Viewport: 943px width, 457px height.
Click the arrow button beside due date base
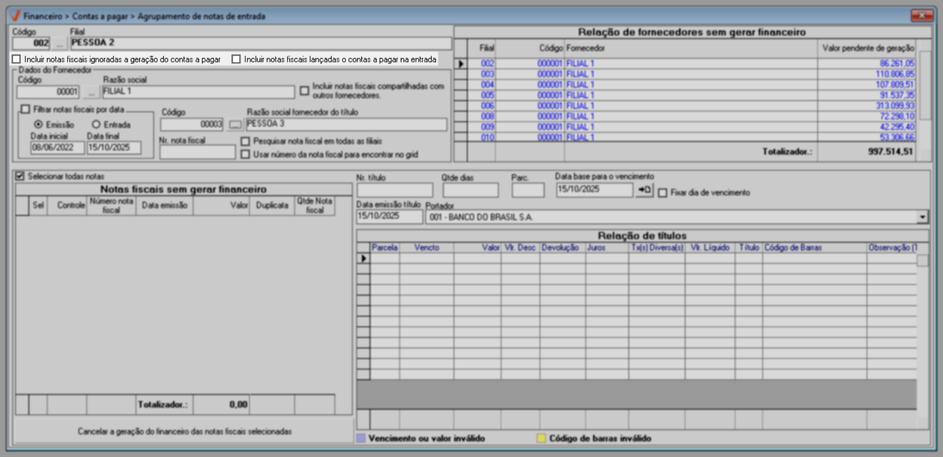tap(644, 190)
